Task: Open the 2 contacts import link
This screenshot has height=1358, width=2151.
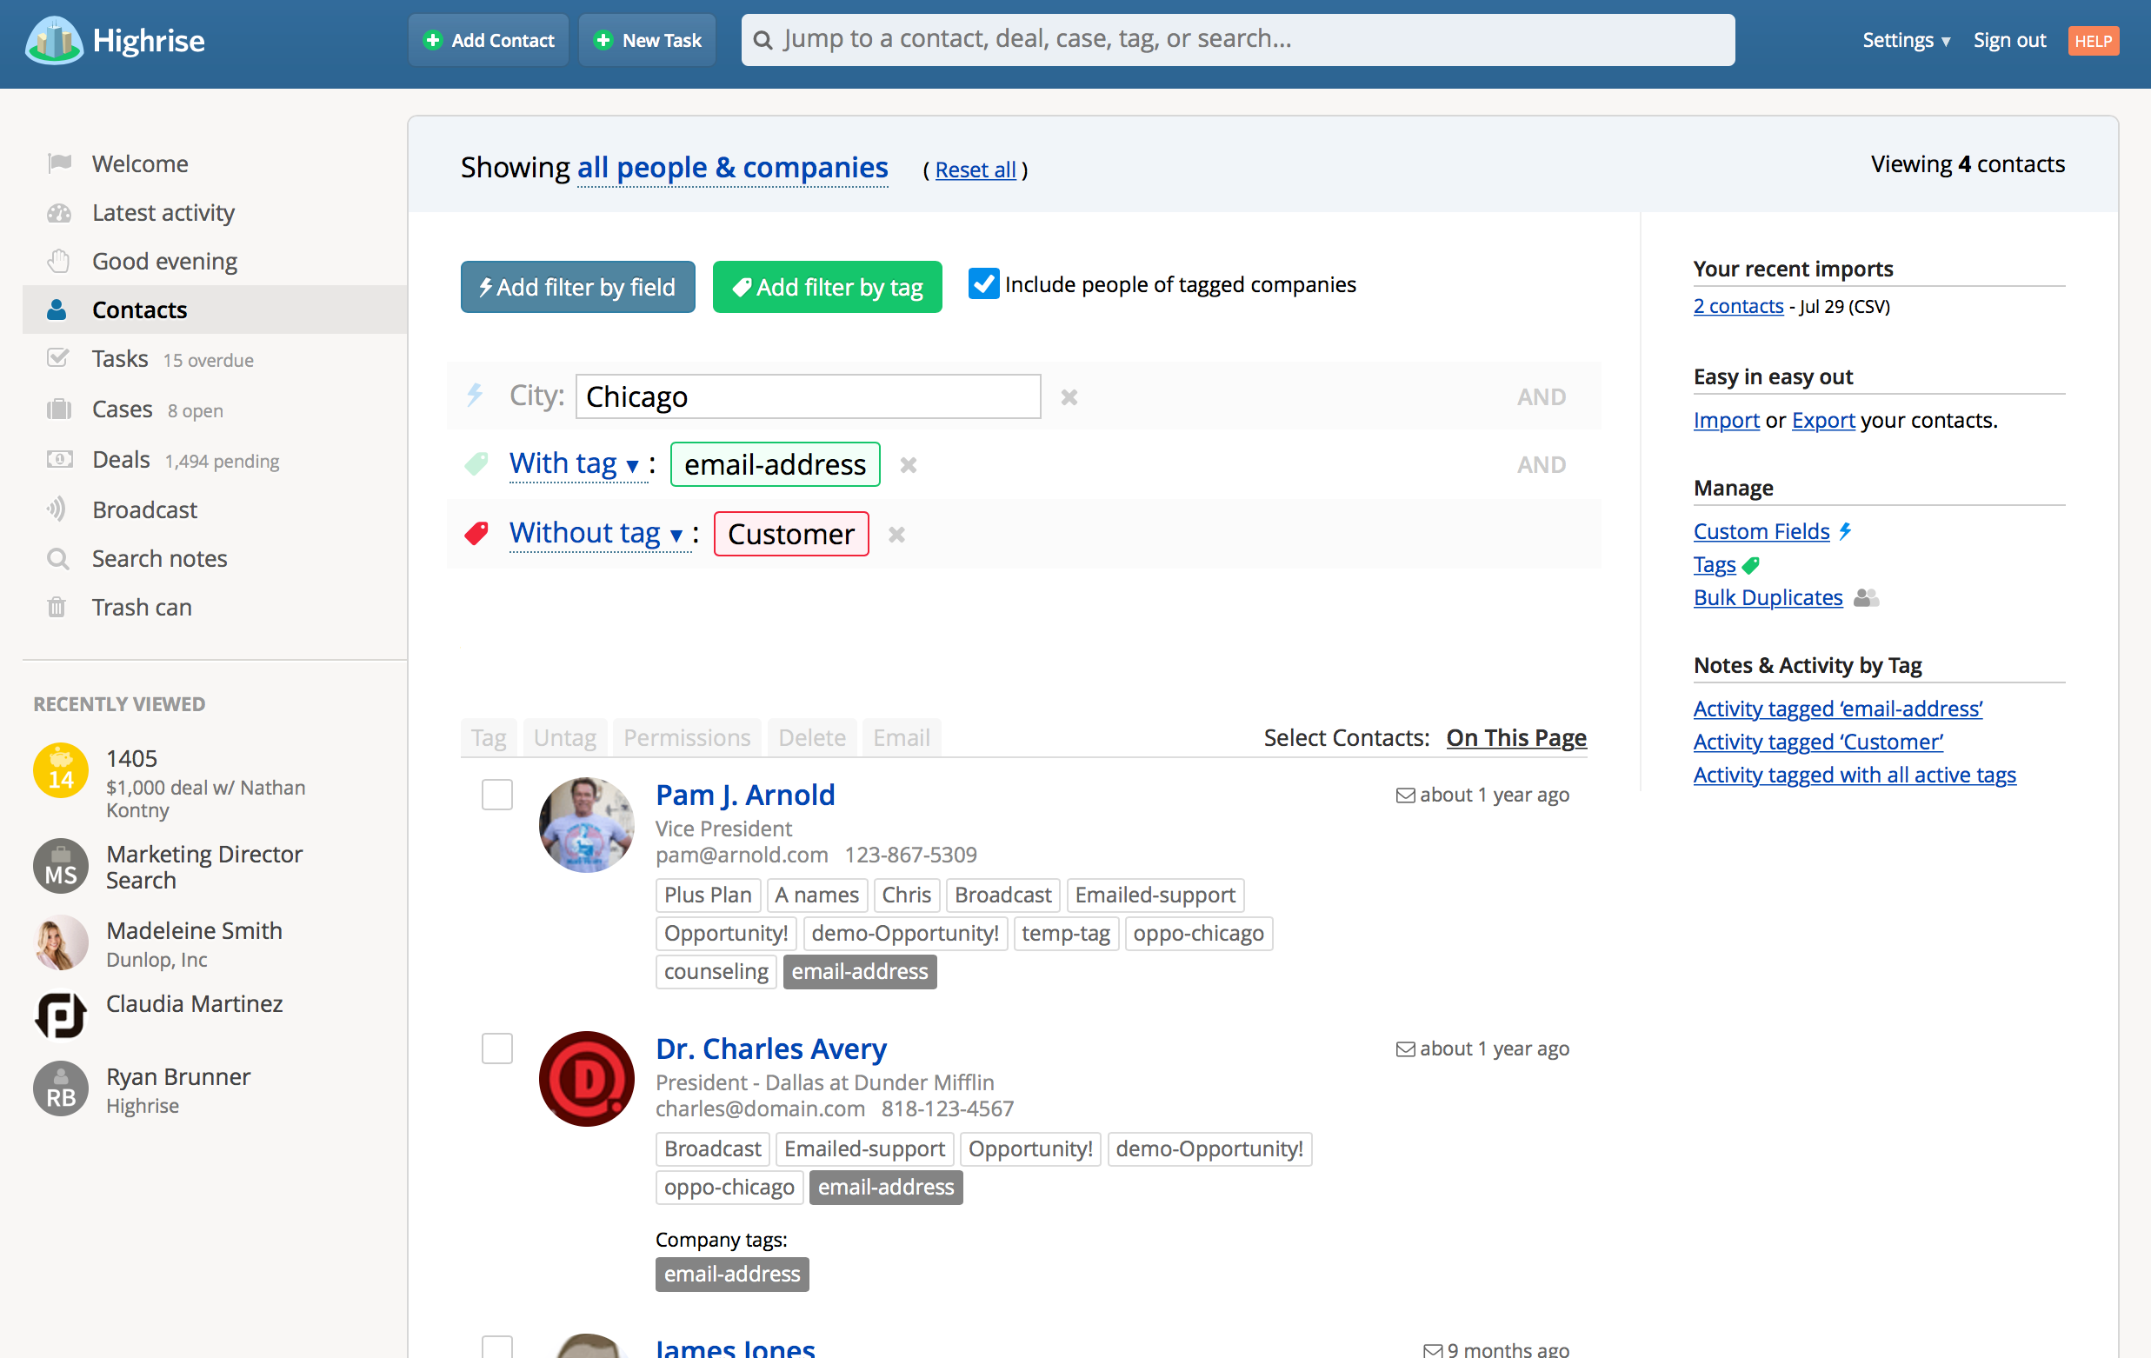Action: [x=1738, y=306]
